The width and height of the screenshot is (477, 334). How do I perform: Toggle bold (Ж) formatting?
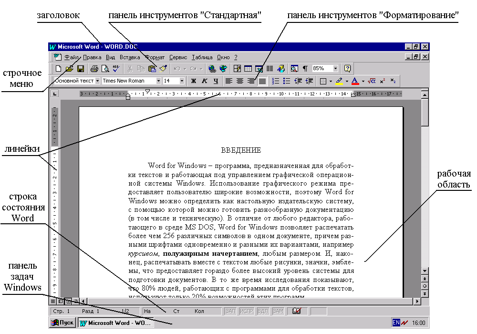point(194,81)
